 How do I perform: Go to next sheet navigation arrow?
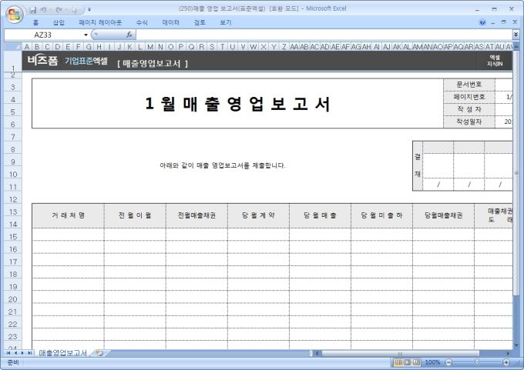point(22,353)
